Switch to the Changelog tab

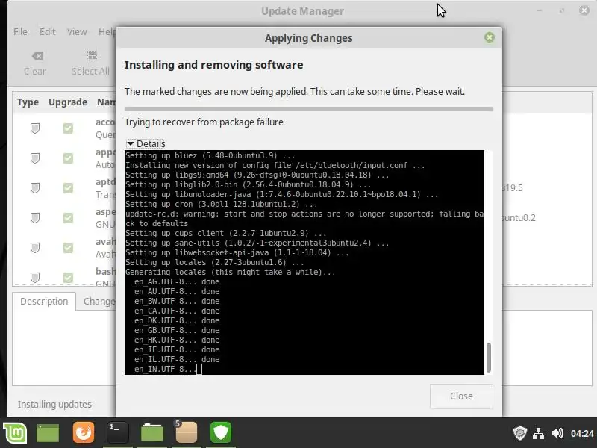tap(99, 302)
